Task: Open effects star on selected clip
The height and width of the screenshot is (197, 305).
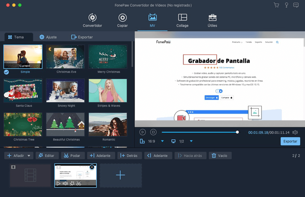Action: (72, 183)
